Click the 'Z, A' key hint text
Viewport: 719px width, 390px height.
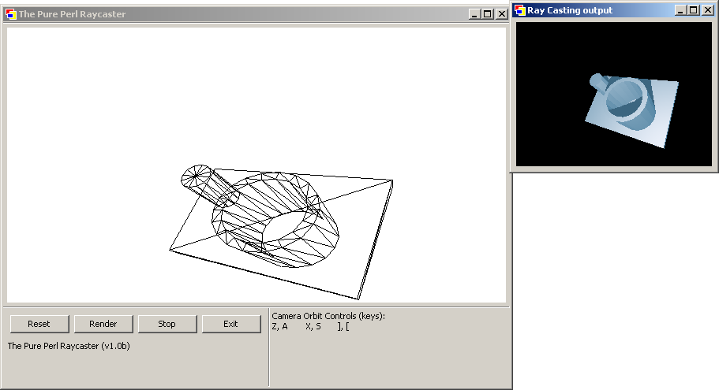279,326
